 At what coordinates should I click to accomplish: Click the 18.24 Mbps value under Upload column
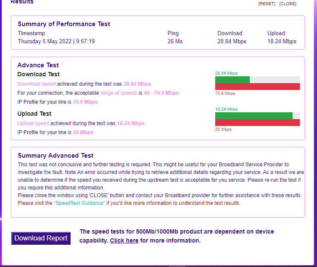[281, 42]
